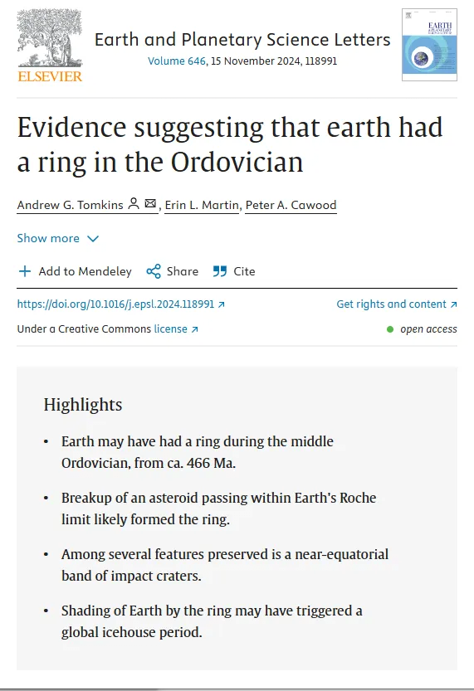Screen dimensions: 474x691
Task: Open the Volume 646 link
Action: click(176, 61)
